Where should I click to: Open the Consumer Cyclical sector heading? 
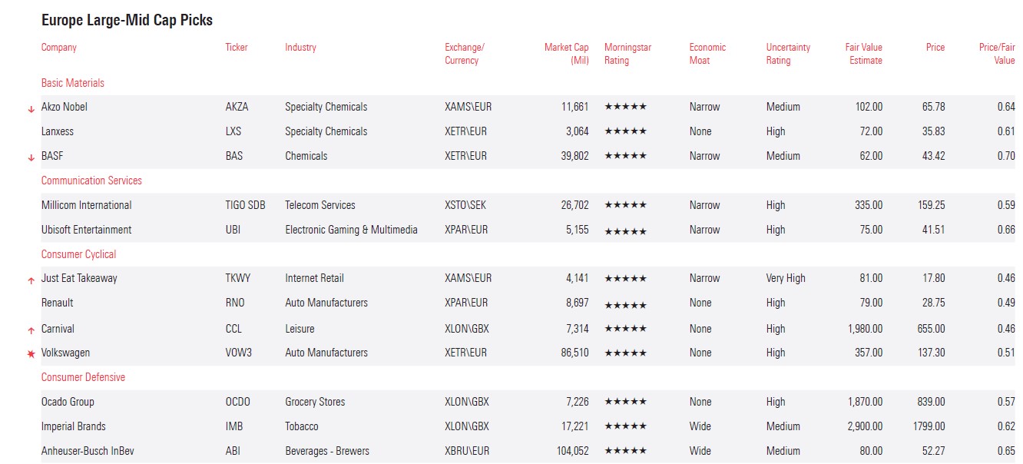(x=78, y=254)
